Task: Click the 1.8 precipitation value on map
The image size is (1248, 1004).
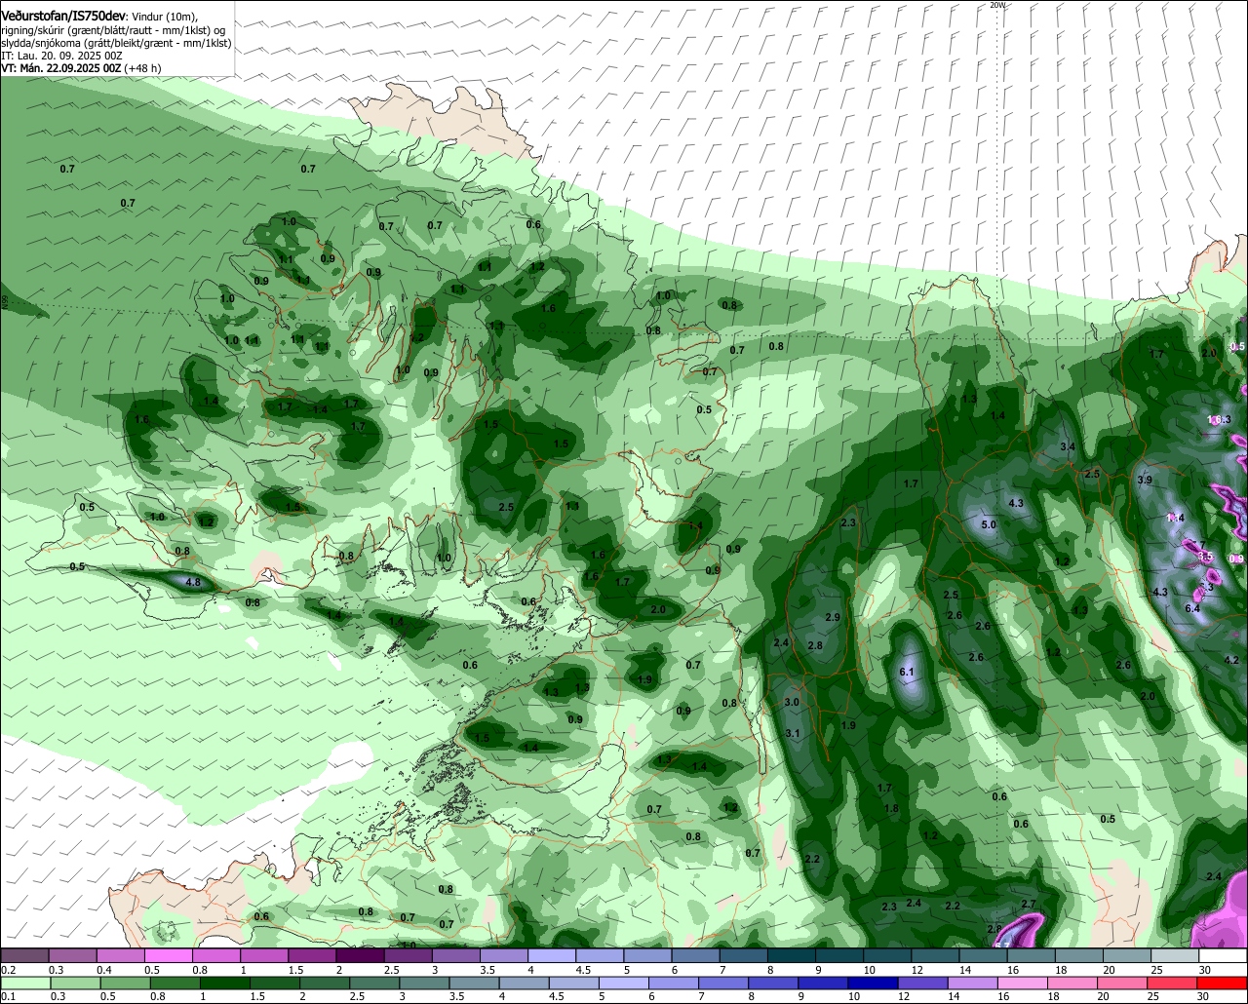Action: (x=891, y=808)
